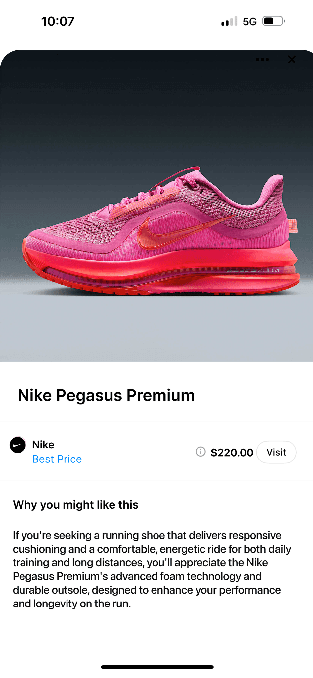Tap the 5G network label
Screen dimensions: 313x678
pyautogui.click(x=249, y=22)
